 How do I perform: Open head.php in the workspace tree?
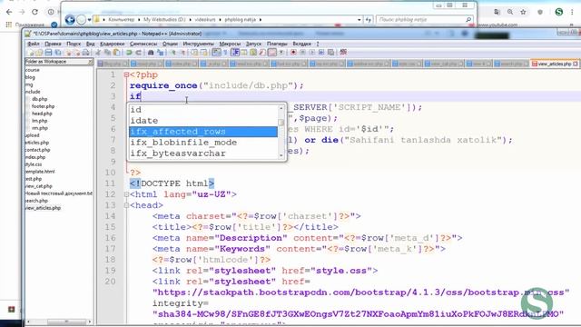(x=42, y=114)
